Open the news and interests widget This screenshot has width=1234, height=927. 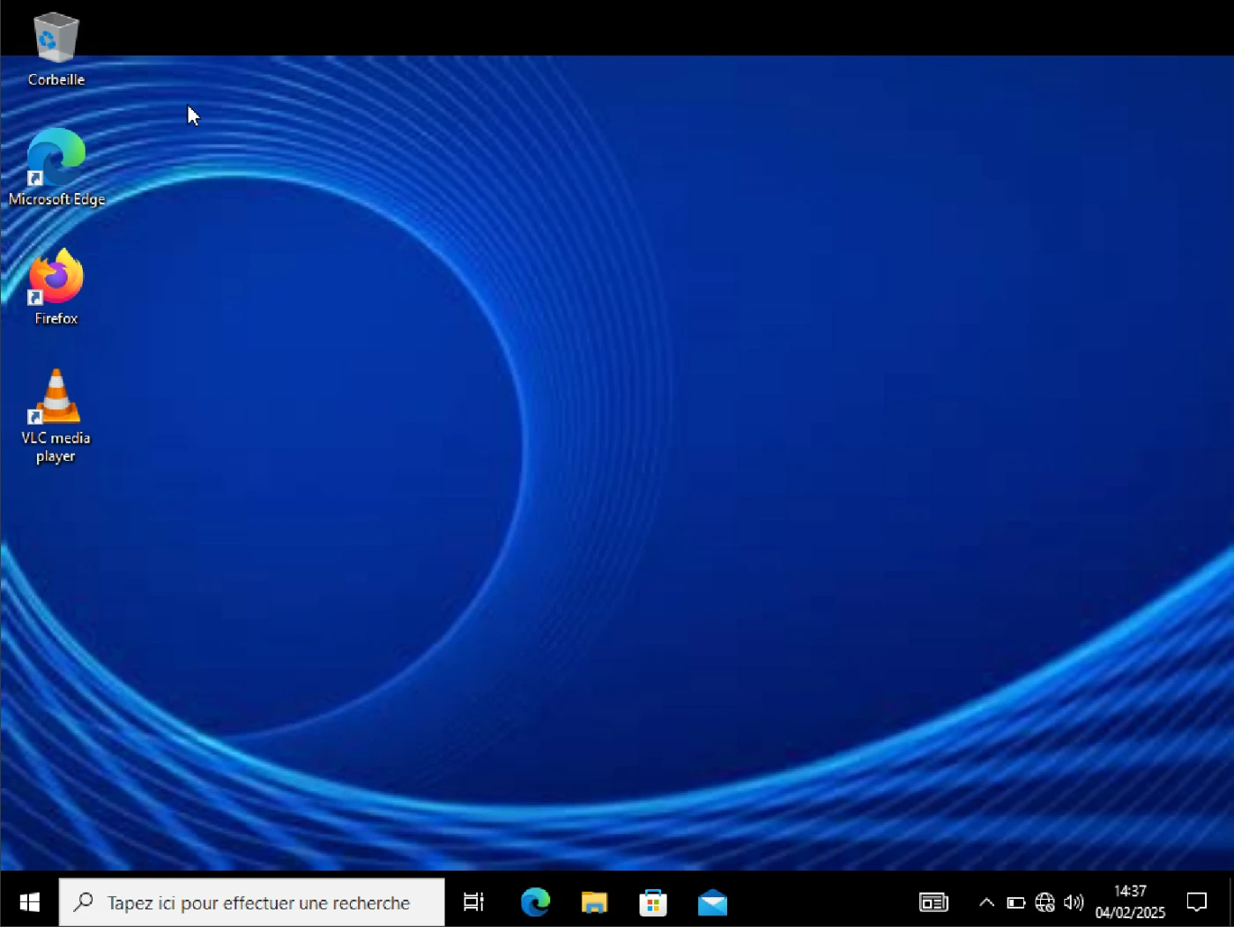point(933,902)
